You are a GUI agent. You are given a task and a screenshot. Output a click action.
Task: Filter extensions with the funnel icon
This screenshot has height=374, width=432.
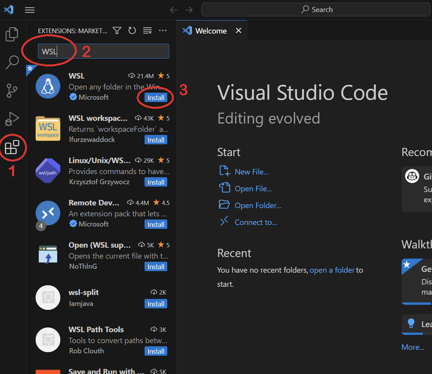coord(117,31)
